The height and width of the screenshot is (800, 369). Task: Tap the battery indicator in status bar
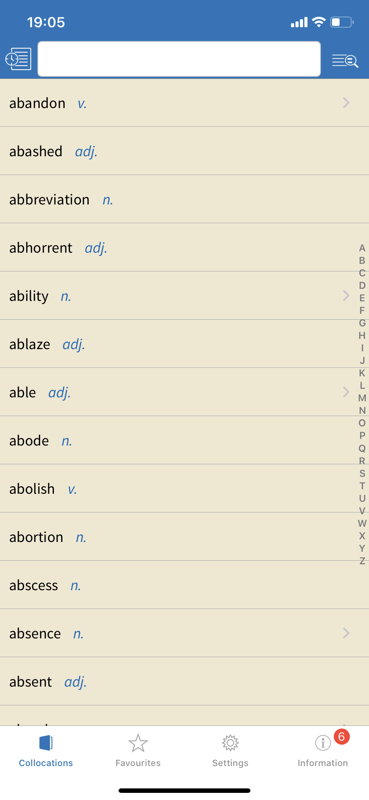342,22
